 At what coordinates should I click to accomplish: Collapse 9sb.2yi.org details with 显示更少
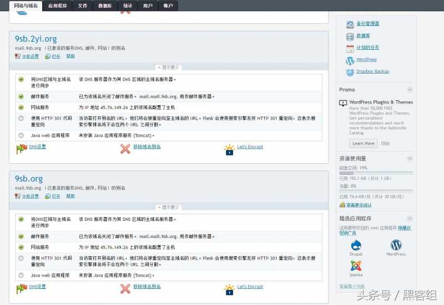(x=169, y=68)
